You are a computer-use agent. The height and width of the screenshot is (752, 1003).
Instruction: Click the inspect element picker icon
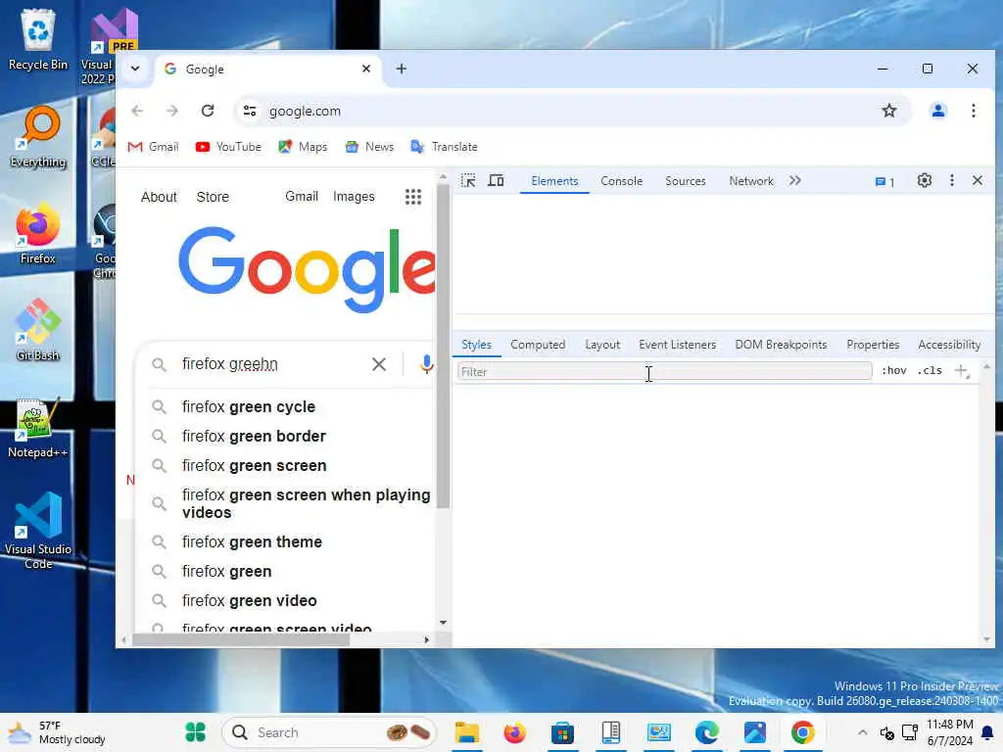468,181
